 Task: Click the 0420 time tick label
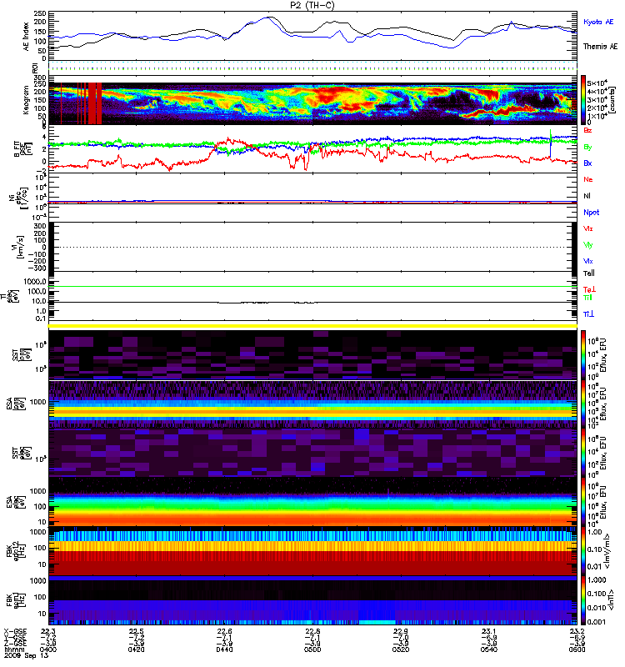(136, 649)
